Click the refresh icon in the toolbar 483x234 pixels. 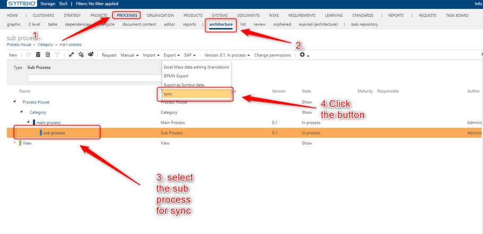point(28,55)
